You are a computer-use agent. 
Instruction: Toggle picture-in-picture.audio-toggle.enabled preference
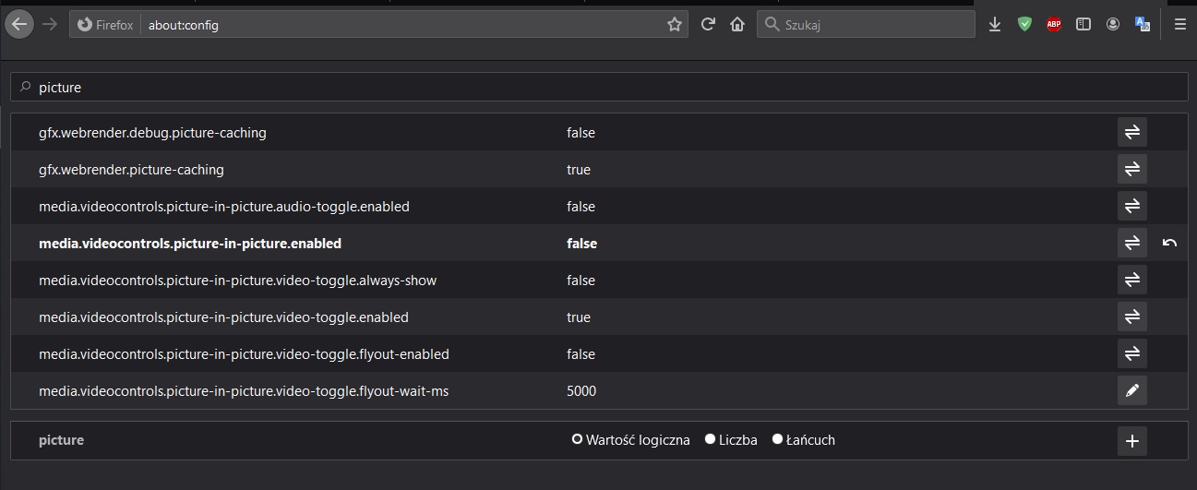coord(1131,207)
